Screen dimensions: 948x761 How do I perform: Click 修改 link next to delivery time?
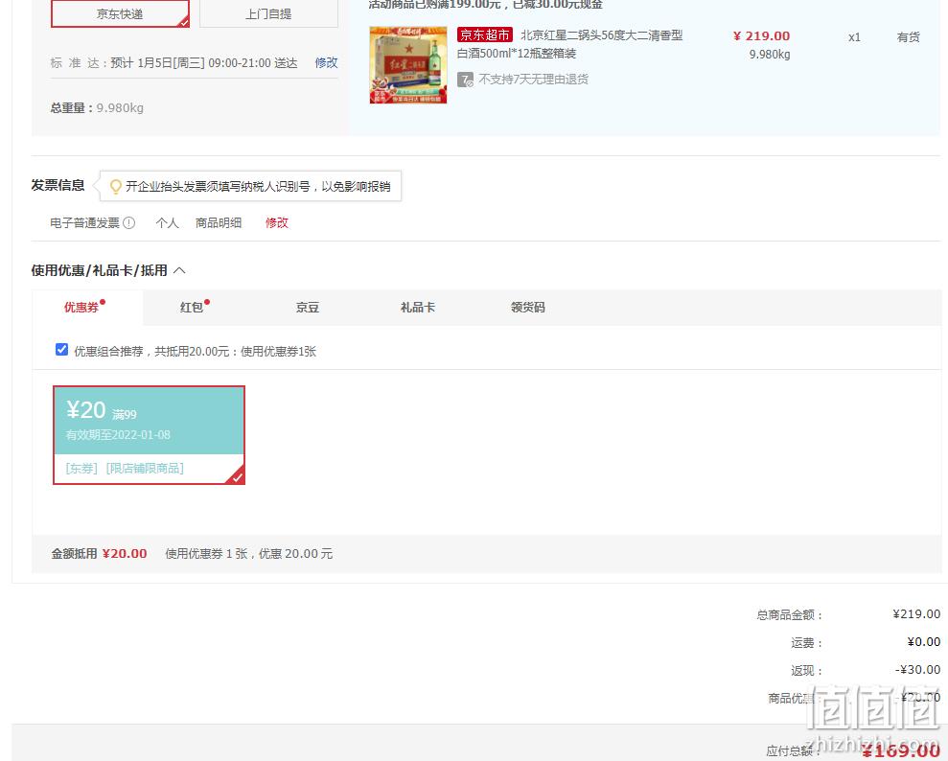pos(327,63)
